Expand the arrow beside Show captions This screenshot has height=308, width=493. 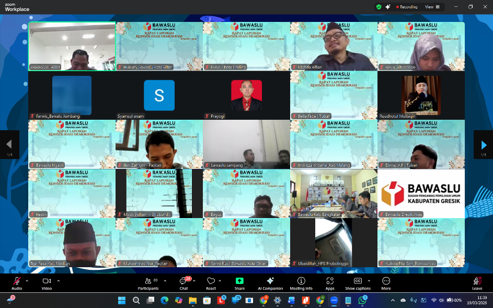pos(369,281)
